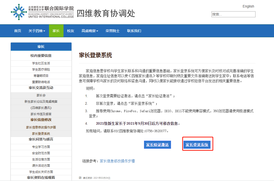
Task: Select the 家长 navigation tab
Action: 56,31
